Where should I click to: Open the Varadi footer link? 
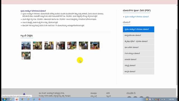pos(108,93)
